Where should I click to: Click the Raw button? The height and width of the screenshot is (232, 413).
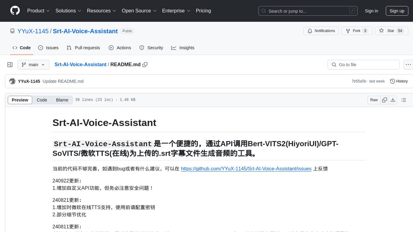coord(374,100)
